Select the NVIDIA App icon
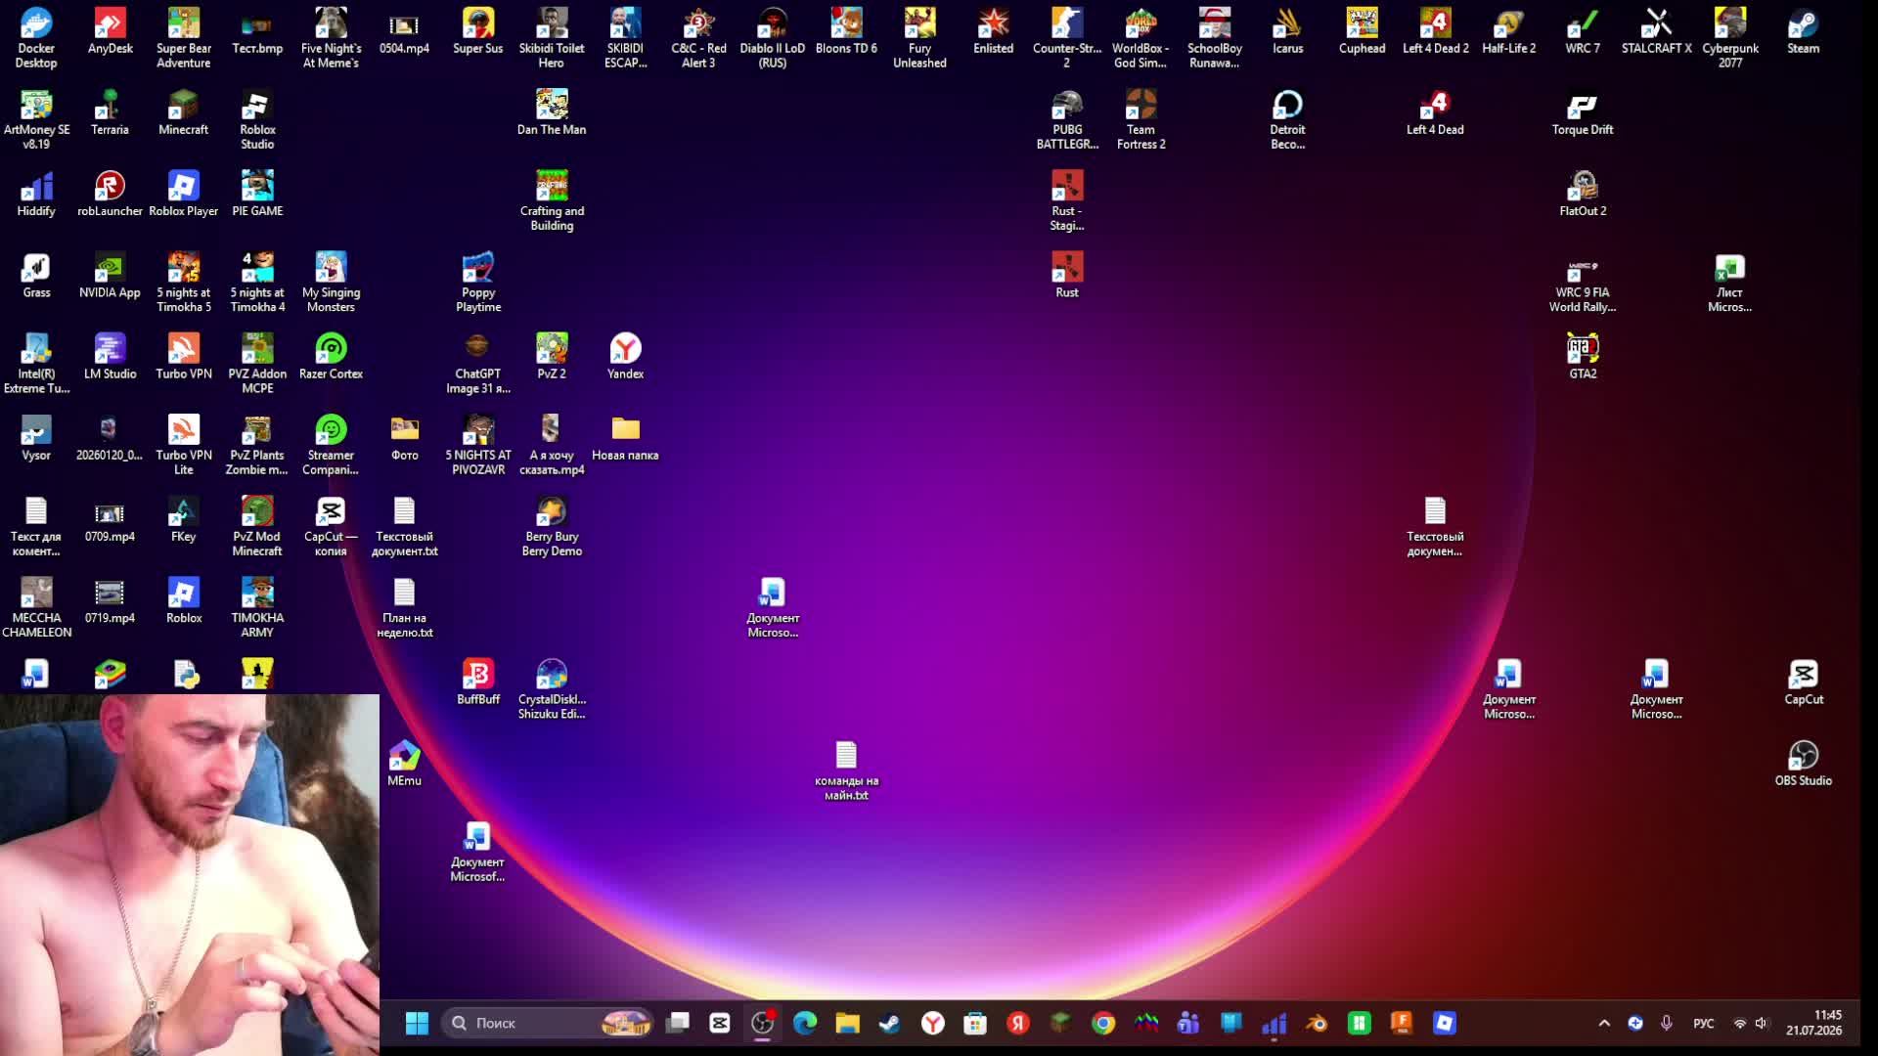This screenshot has width=1878, height=1056. point(110,275)
